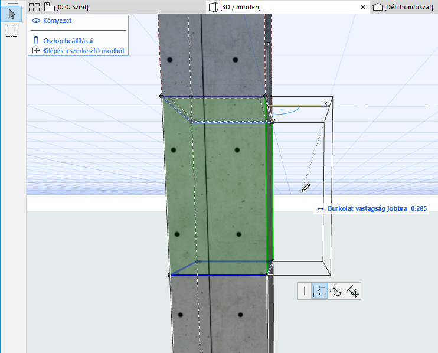The height and width of the screenshot is (353, 438).
Task: Open the tab overview grid icon
Action: pos(34,7)
